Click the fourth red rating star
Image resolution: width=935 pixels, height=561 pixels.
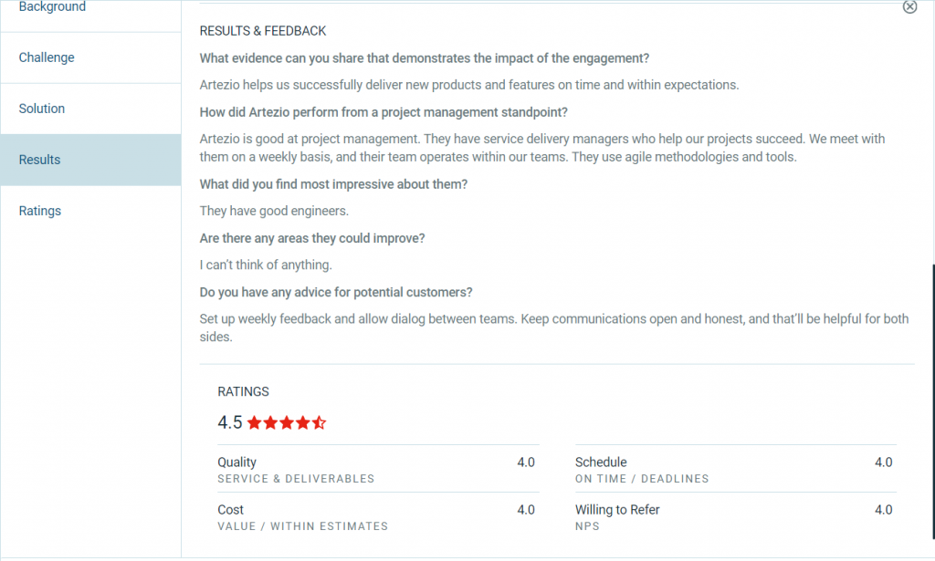[302, 423]
